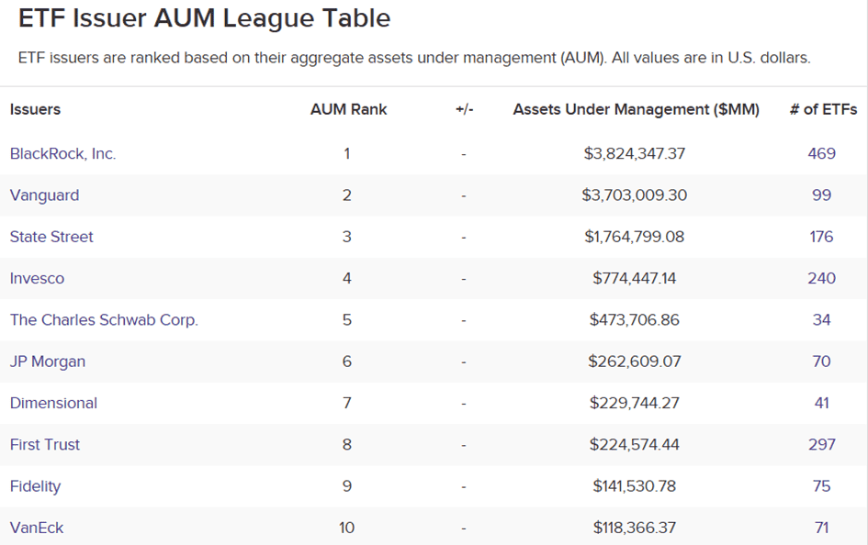Screen dimensions: 868x545
Task: Go to the Invesco issuer link
Action: coord(37,278)
